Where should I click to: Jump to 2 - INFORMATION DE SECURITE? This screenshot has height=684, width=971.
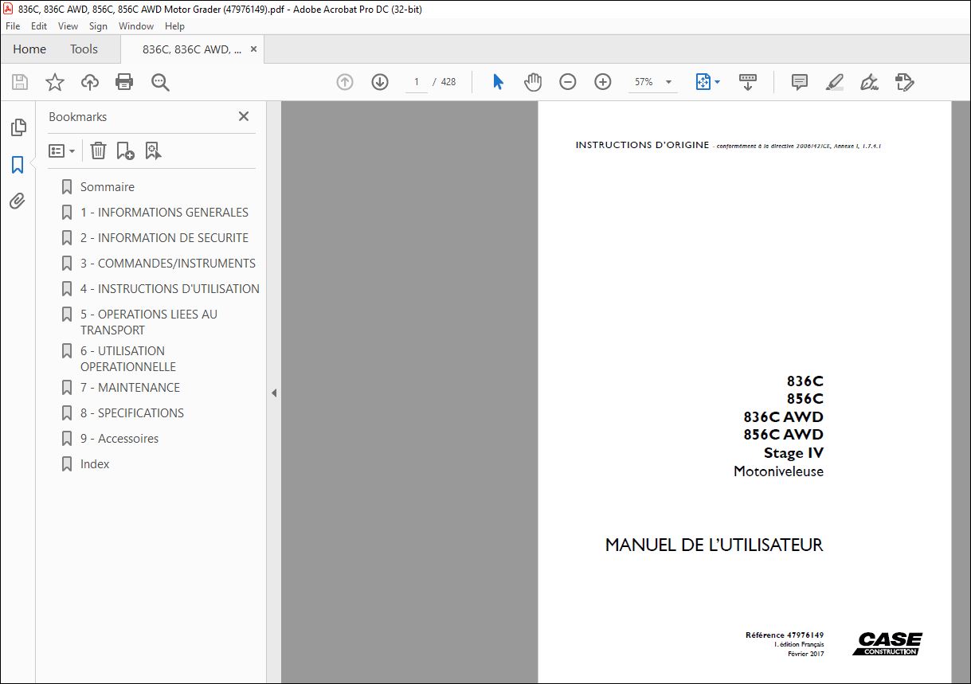tap(164, 238)
